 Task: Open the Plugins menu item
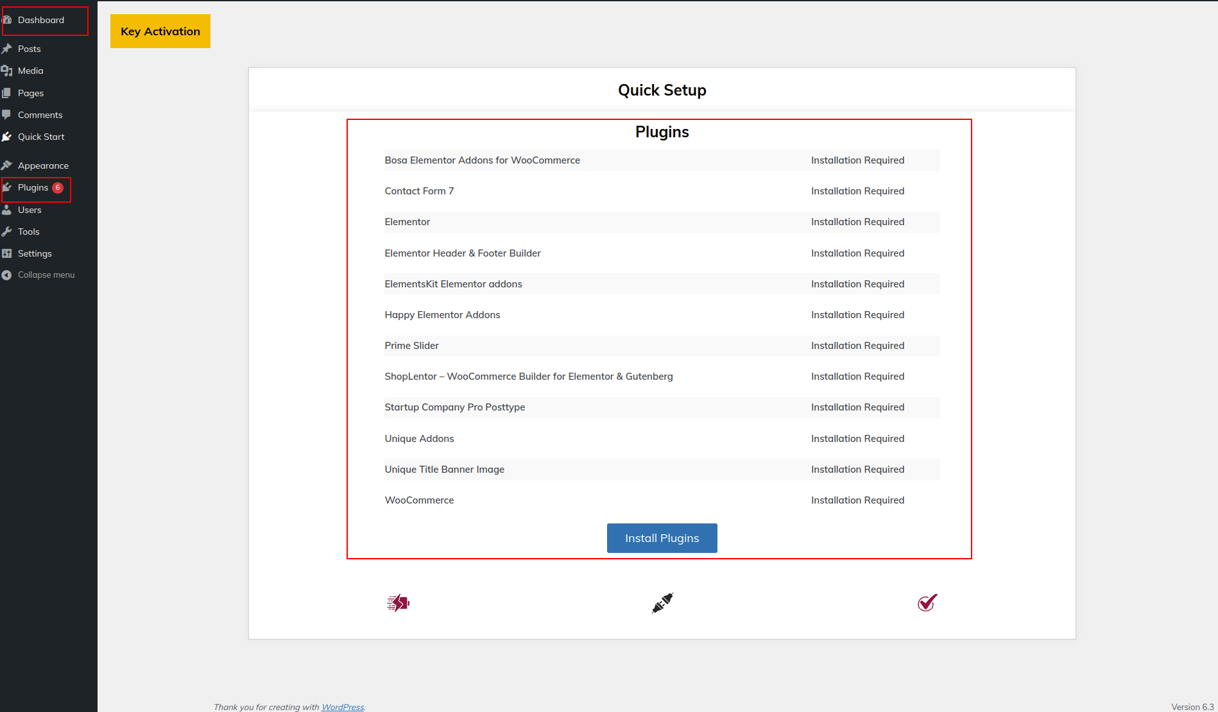[x=33, y=188]
